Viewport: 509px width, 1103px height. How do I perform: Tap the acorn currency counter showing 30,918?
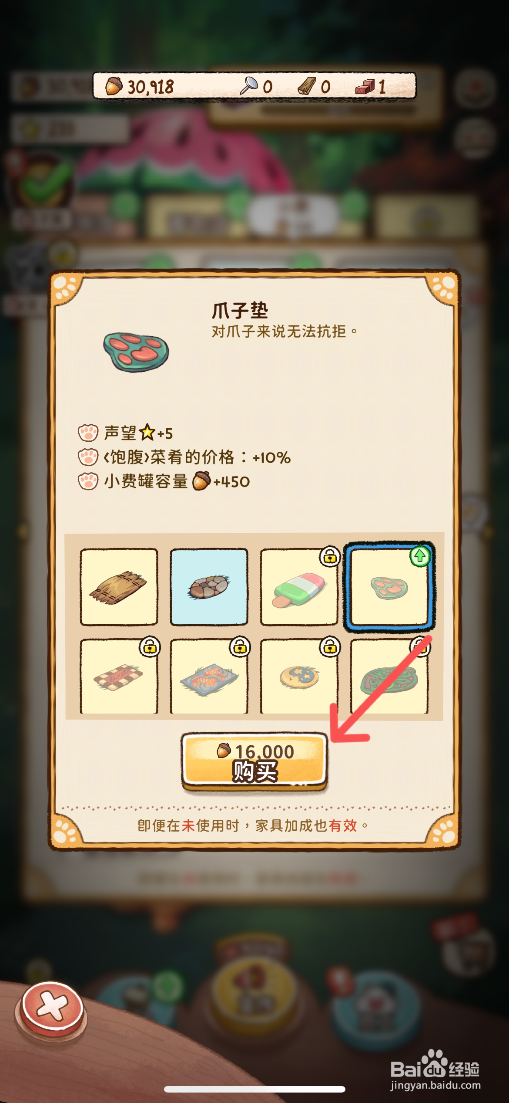pos(139,86)
